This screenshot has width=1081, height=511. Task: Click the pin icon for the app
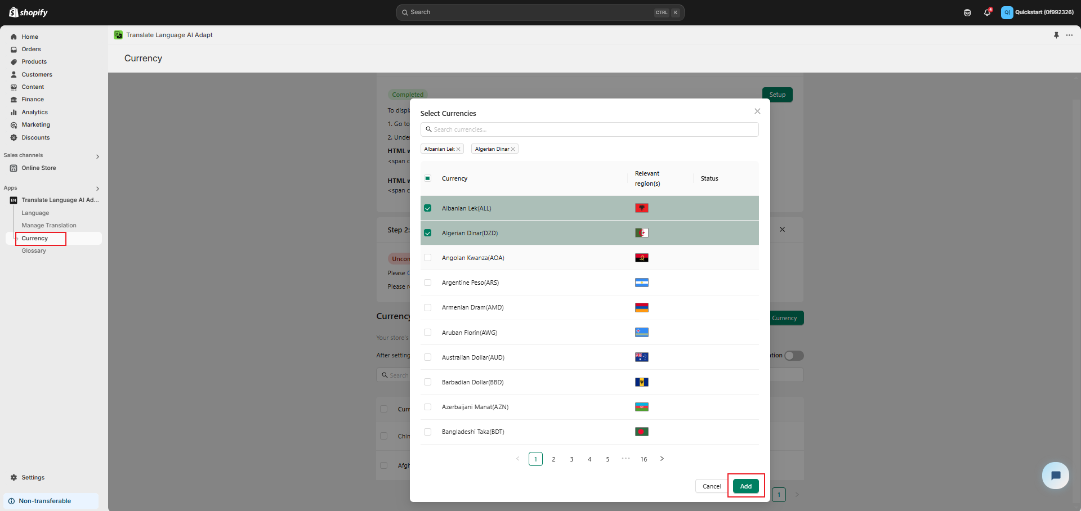[1056, 35]
